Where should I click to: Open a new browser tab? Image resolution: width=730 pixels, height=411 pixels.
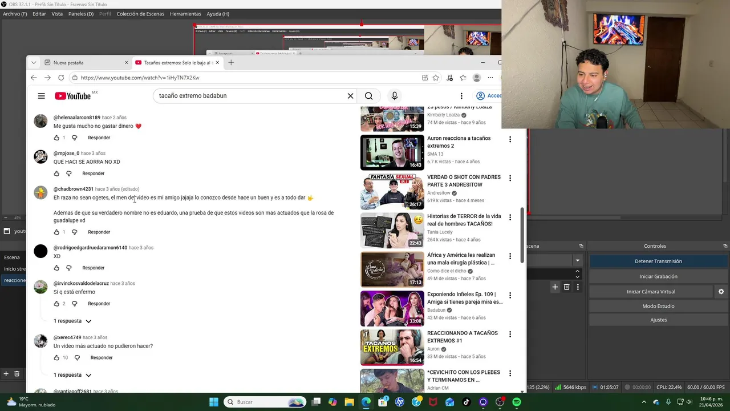click(231, 62)
